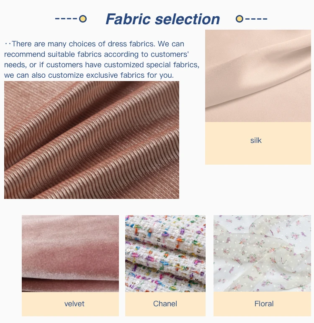Screen dimensions: 314x323
Task: Open the silk fabric photo
Action: [x=258, y=76]
